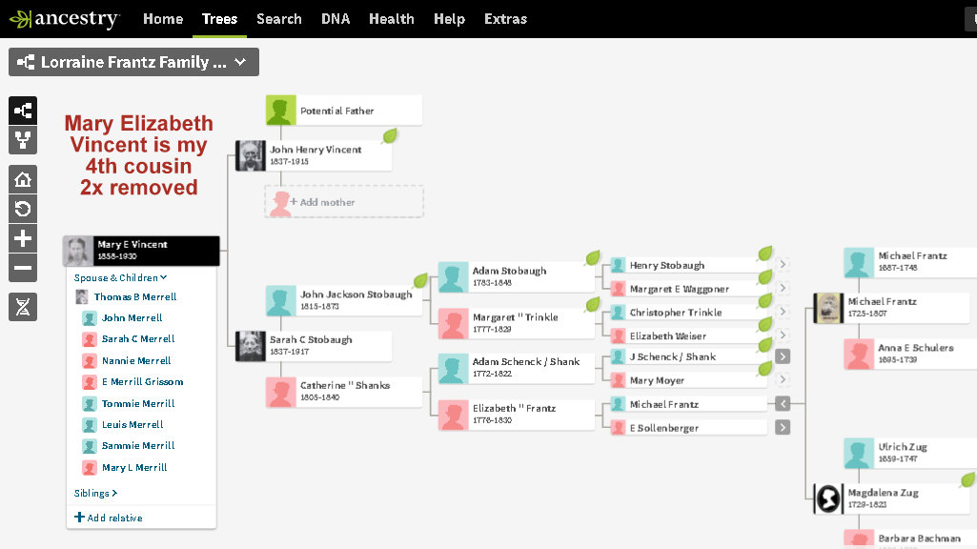Open the DNA menu
The width and height of the screenshot is (977, 549).
point(336,19)
